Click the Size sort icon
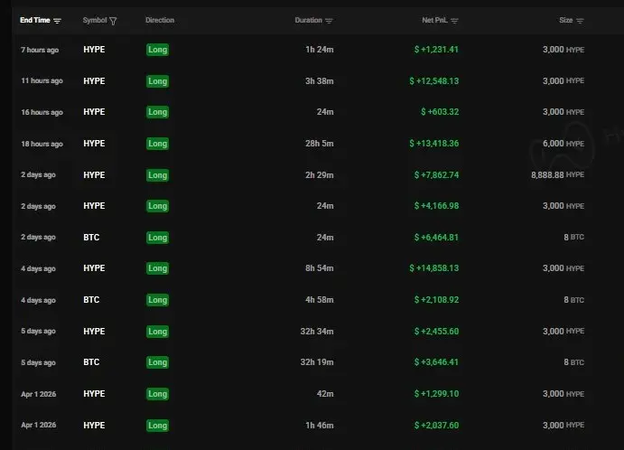Viewport: 624px width, 450px height. click(x=580, y=21)
